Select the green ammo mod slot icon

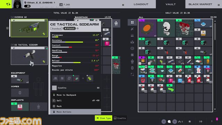[x=90, y=78]
